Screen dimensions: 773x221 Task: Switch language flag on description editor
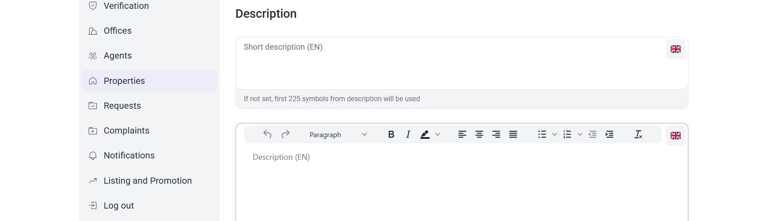pos(675,135)
